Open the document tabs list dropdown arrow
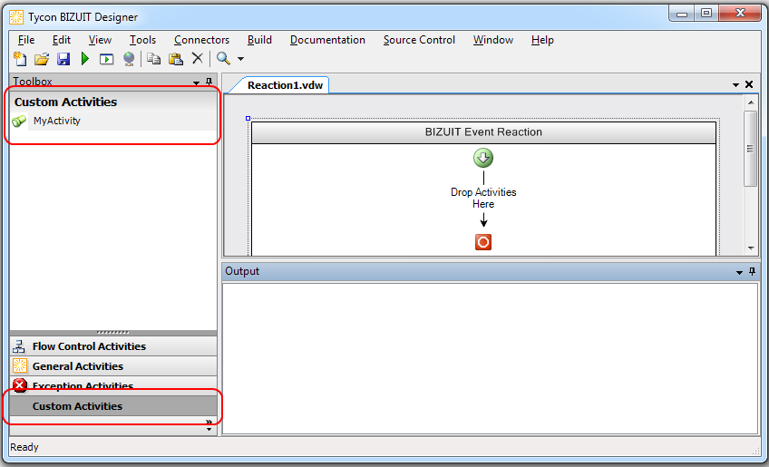This screenshot has width=769, height=467. 735,85
